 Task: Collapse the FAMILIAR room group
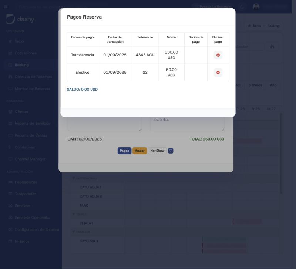pos(74,232)
